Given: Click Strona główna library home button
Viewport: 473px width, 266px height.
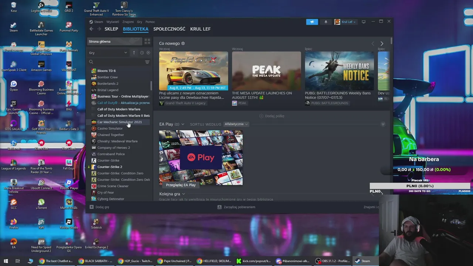Looking at the screenshot, I should point(115,41).
